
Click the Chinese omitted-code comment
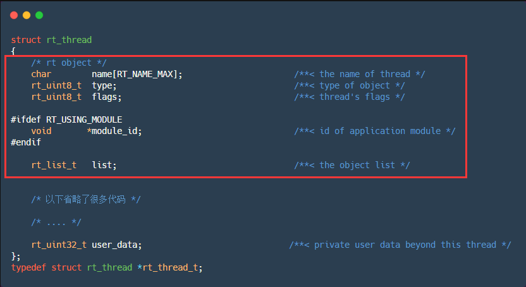coord(86,199)
